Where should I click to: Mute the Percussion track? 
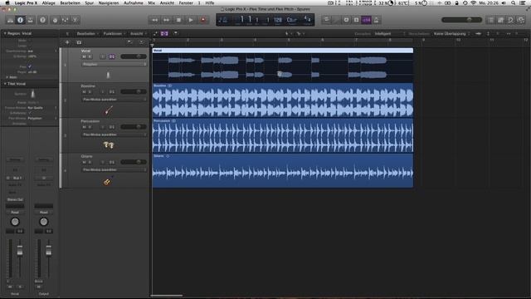[x=84, y=127]
